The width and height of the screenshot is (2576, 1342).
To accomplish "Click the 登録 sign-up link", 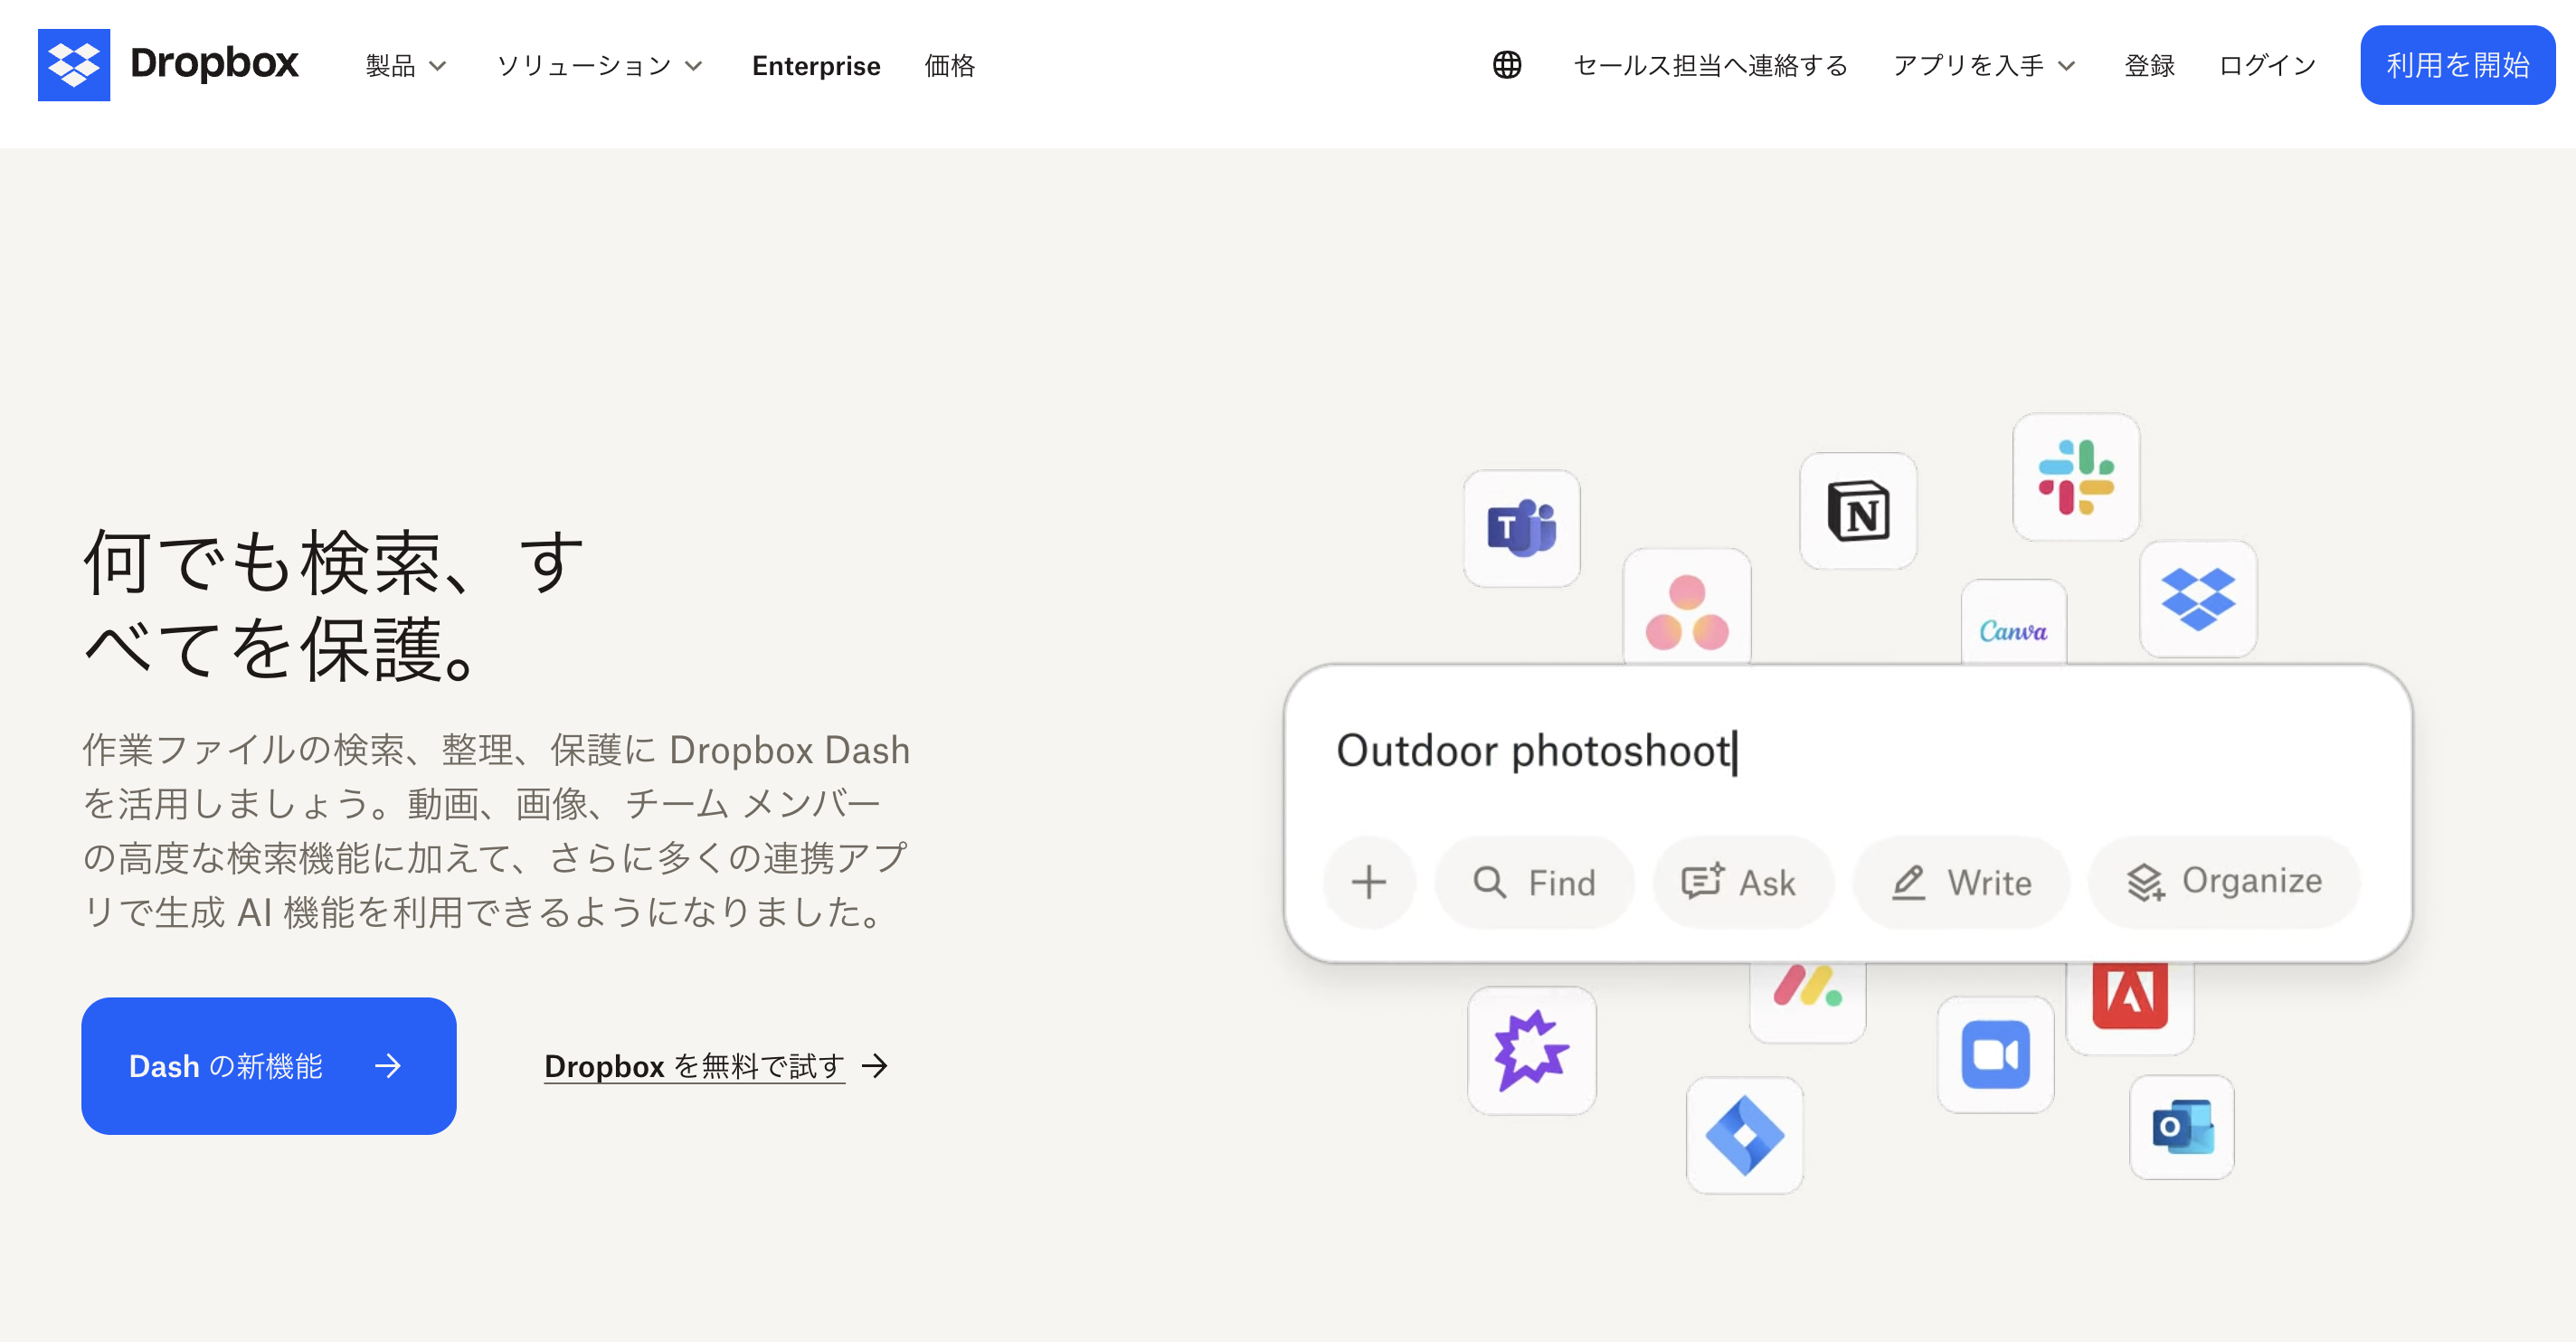I will pos(2149,66).
